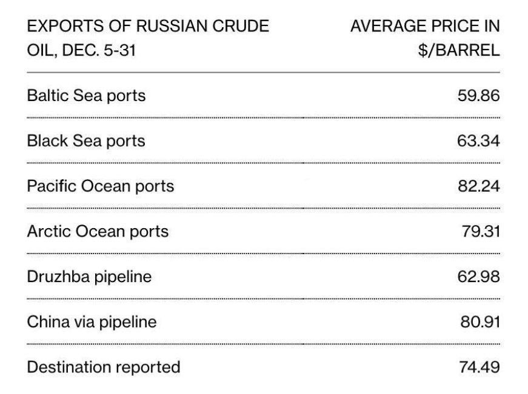
Task: Select the 80.91 price value
Action: tap(480, 322)
